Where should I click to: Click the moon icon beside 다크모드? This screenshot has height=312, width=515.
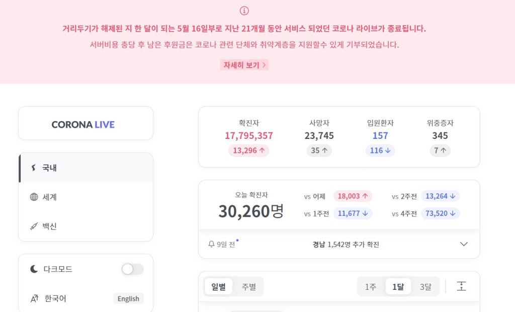[x=34, y=269]
